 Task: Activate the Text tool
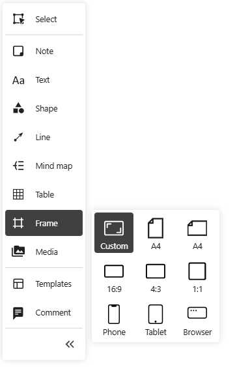point(44,80)
